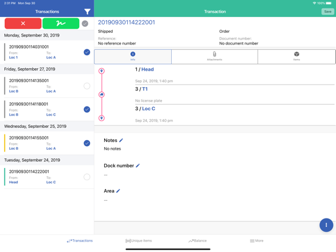Open the Balance bottom tab
This screenshot has height=252, width=336.
point(197,241)
